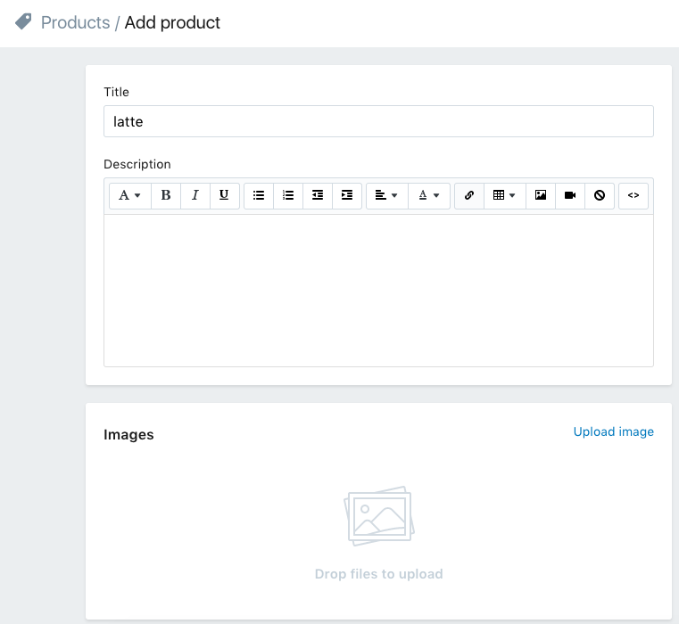Toggle bold formatting in description toolbar
Image resolution: width=679 pixels, height=624 pixels.
click(x=166, y=195)
